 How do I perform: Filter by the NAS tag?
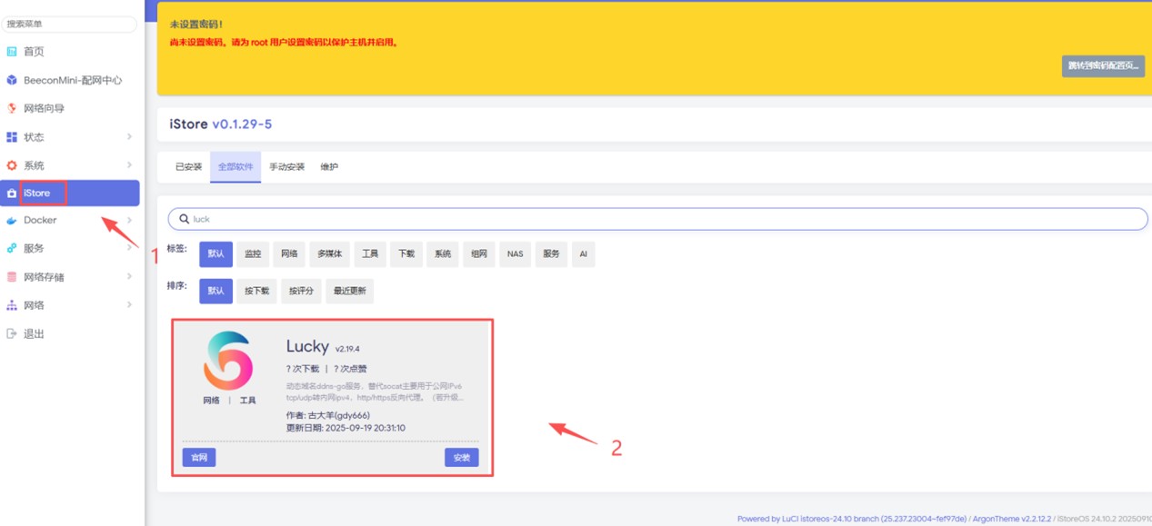pos(515,254)
